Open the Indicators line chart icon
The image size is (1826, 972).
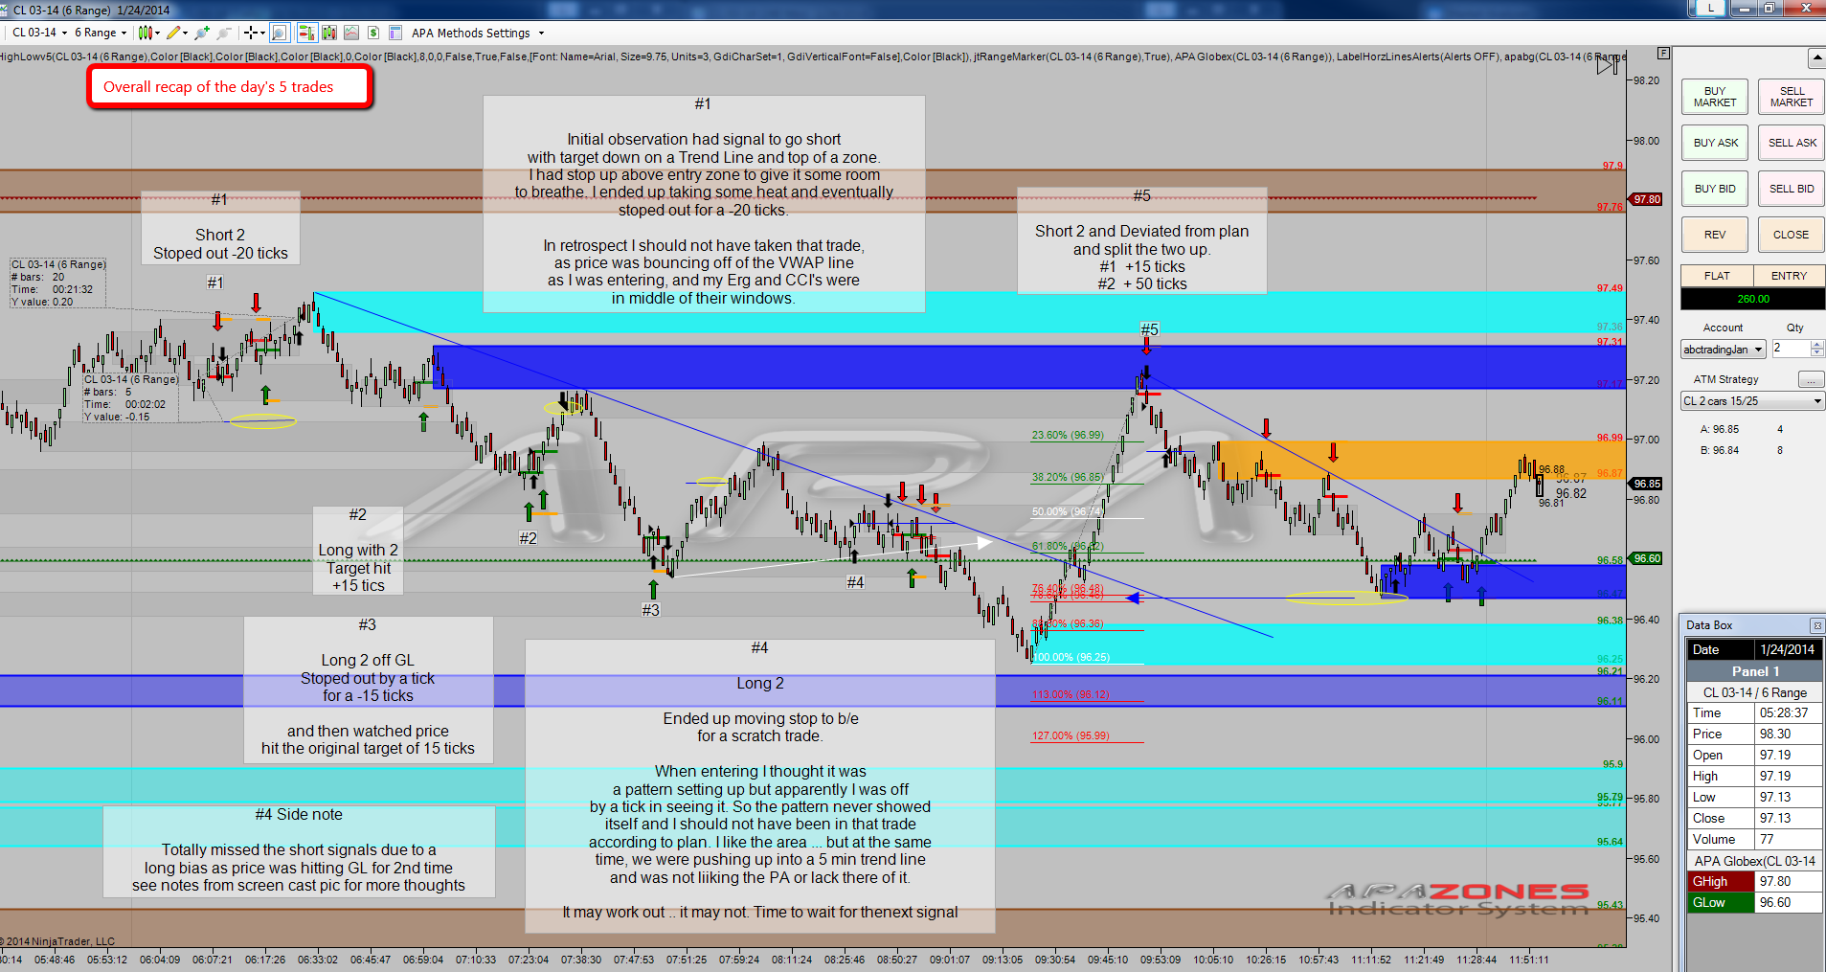(x=351, y=33)
